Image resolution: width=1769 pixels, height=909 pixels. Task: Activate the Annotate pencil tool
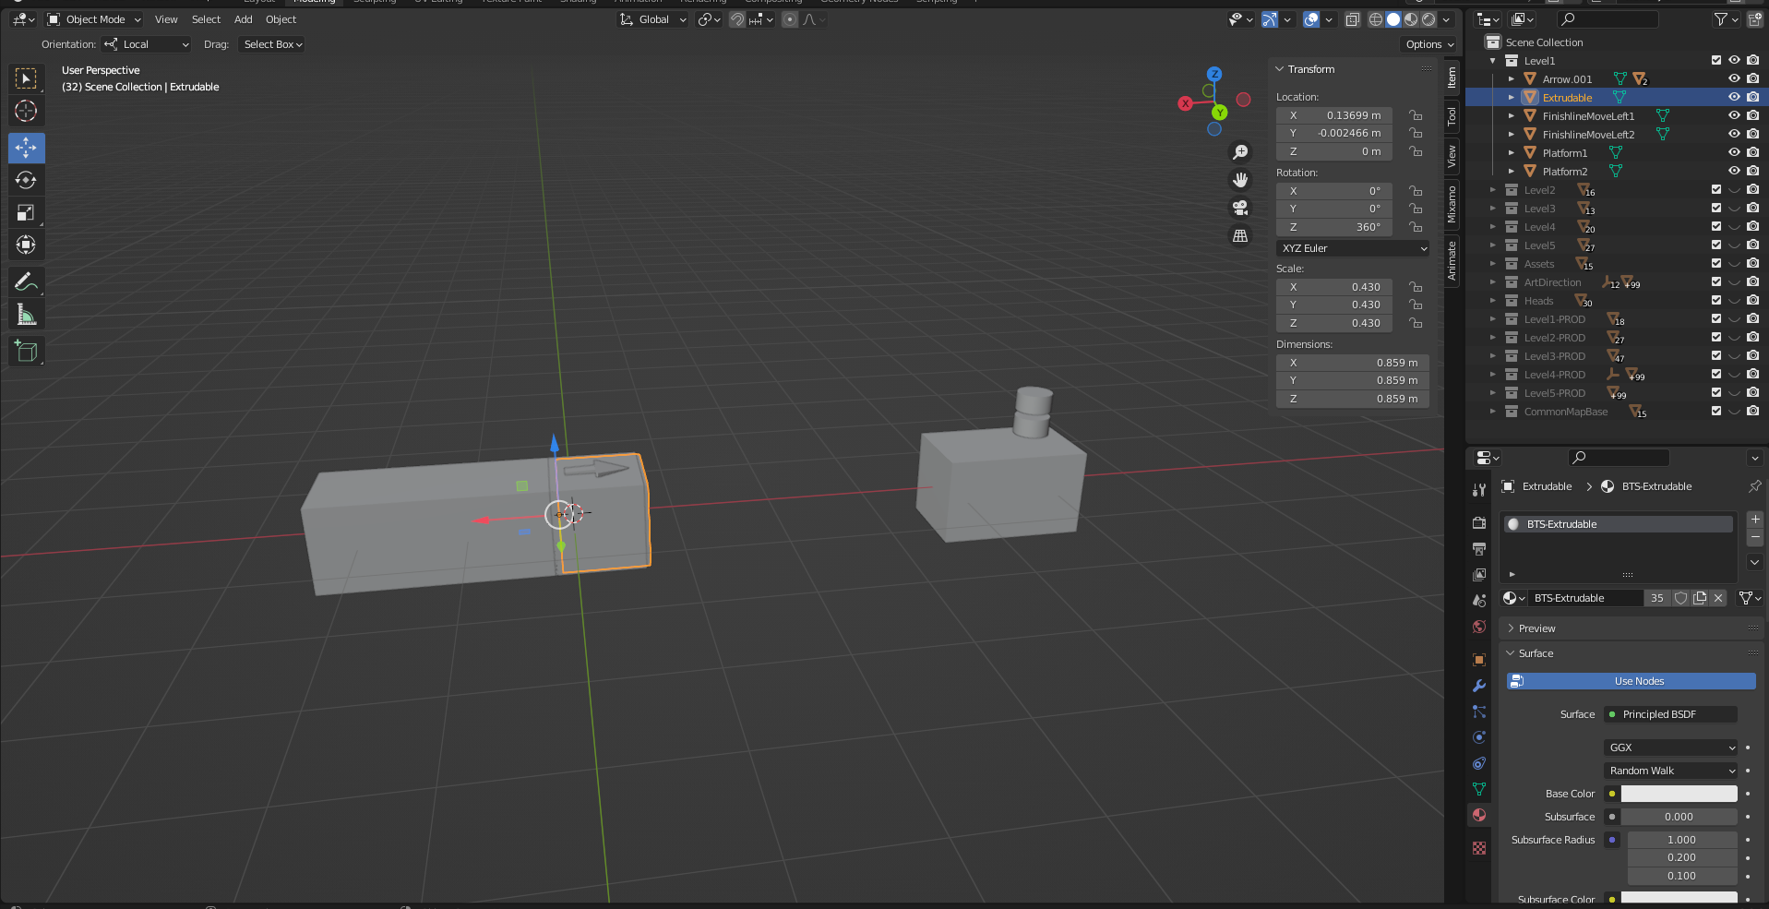[x=26, y=282]
